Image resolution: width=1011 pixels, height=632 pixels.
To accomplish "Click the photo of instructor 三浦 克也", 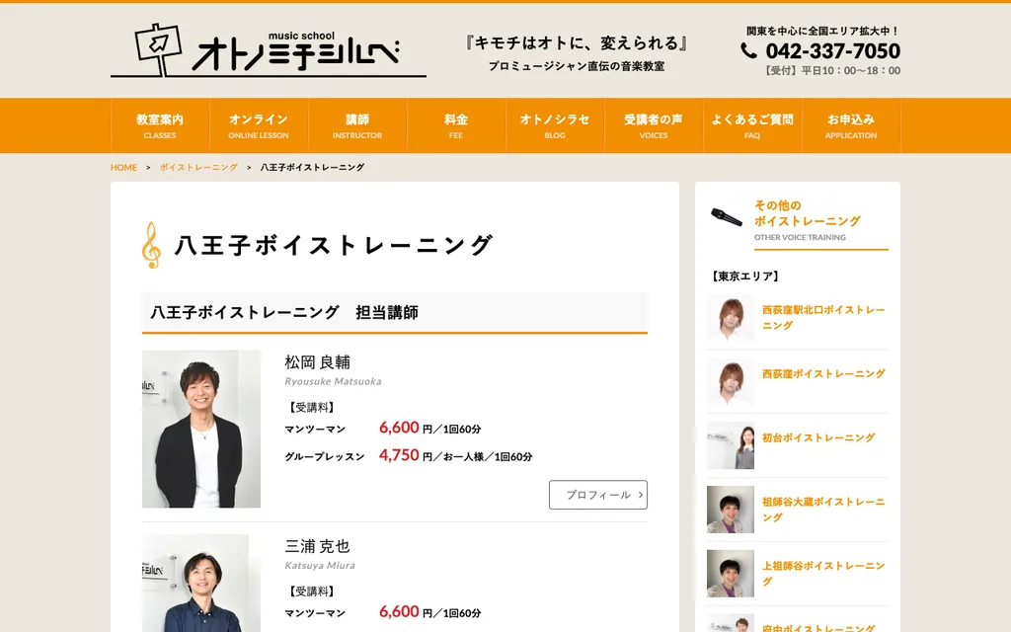I will 195,583.
